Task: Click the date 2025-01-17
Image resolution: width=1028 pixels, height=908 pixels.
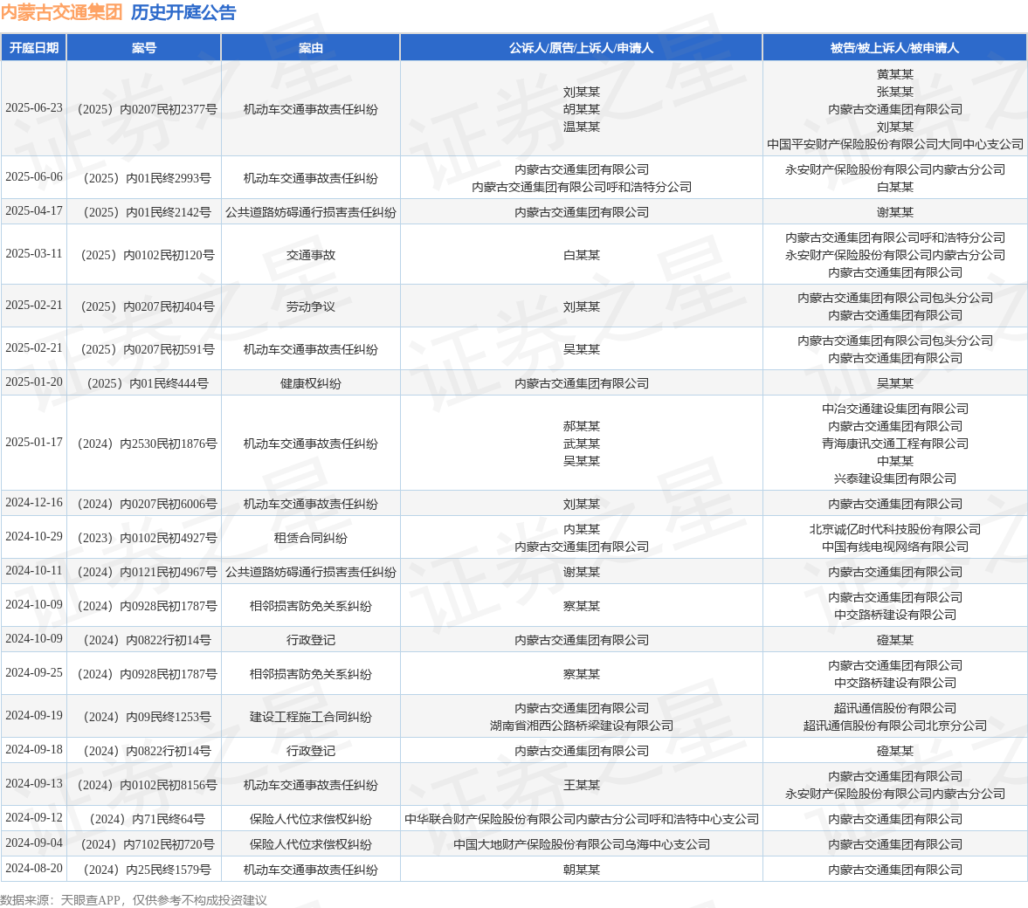Action: click(34, 443)
